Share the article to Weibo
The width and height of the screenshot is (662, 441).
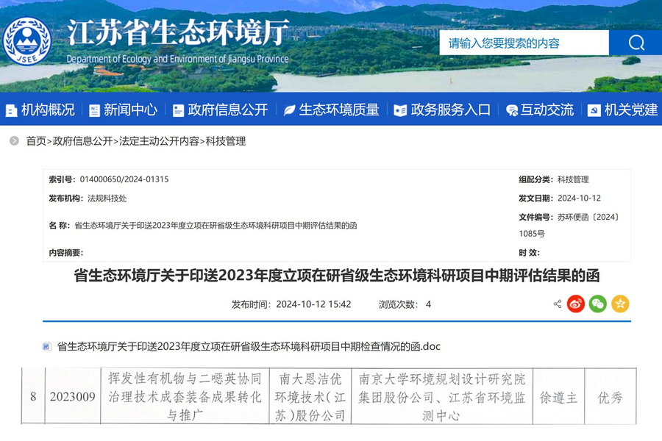click(576, 304)
